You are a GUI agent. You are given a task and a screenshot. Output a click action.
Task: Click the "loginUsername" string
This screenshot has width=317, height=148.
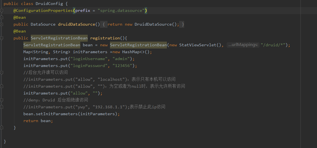89,59
